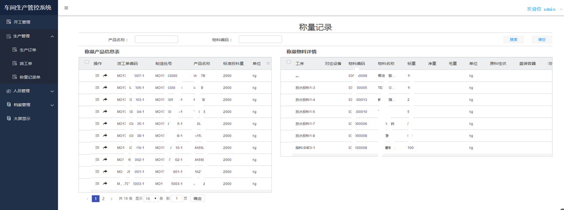The image size is (564, 210).
Task: Collapse the 生产管理 menu chevron
Action: (52, 36)
